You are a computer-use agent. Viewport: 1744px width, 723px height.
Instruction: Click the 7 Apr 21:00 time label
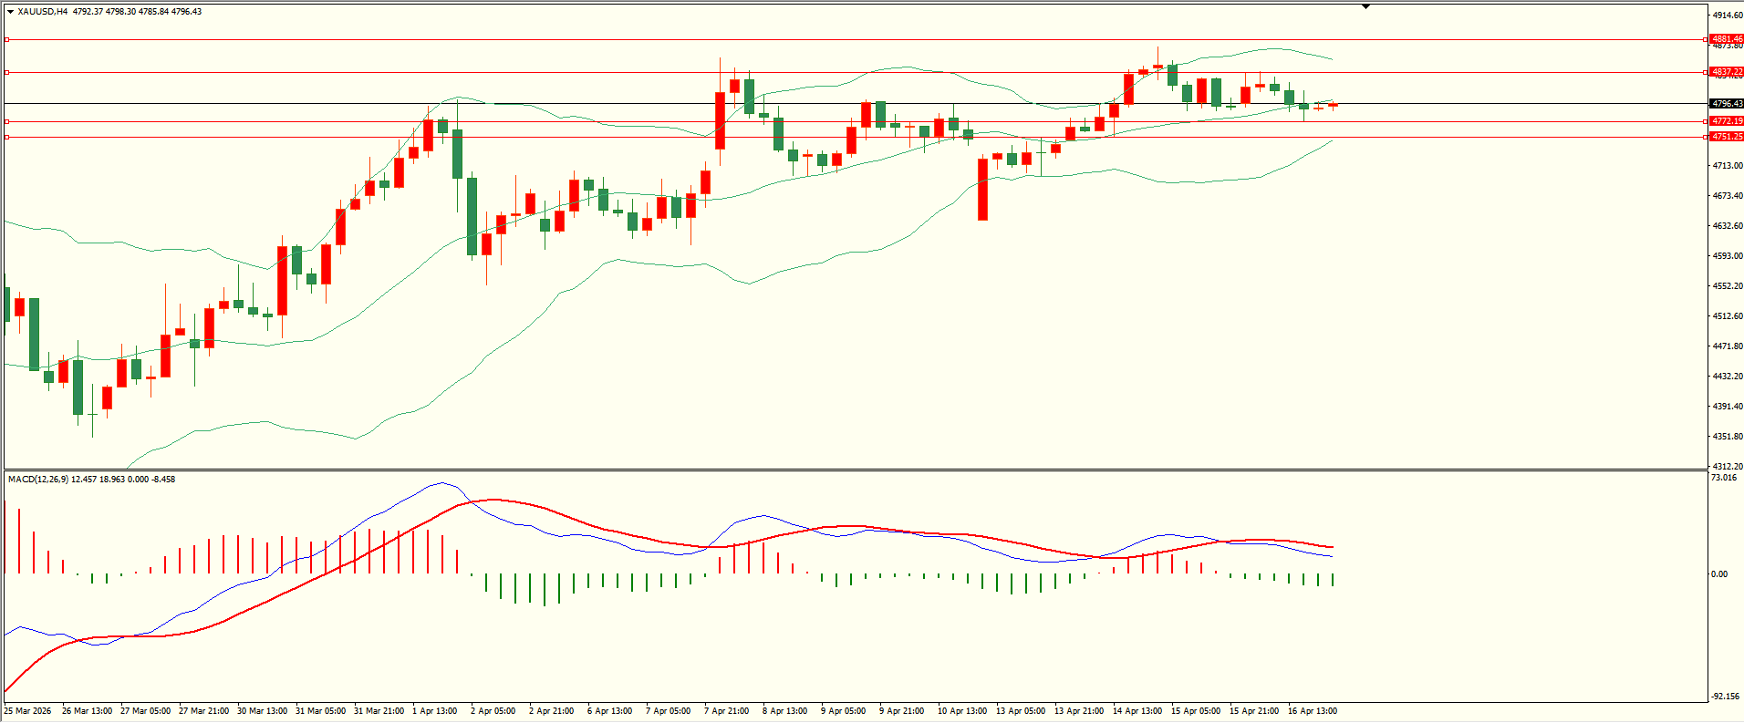tap(726, 711)
